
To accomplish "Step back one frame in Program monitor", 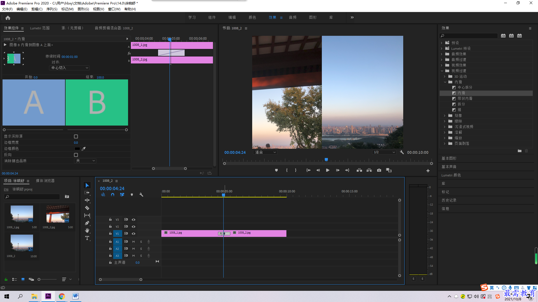I will click(318, 170).
